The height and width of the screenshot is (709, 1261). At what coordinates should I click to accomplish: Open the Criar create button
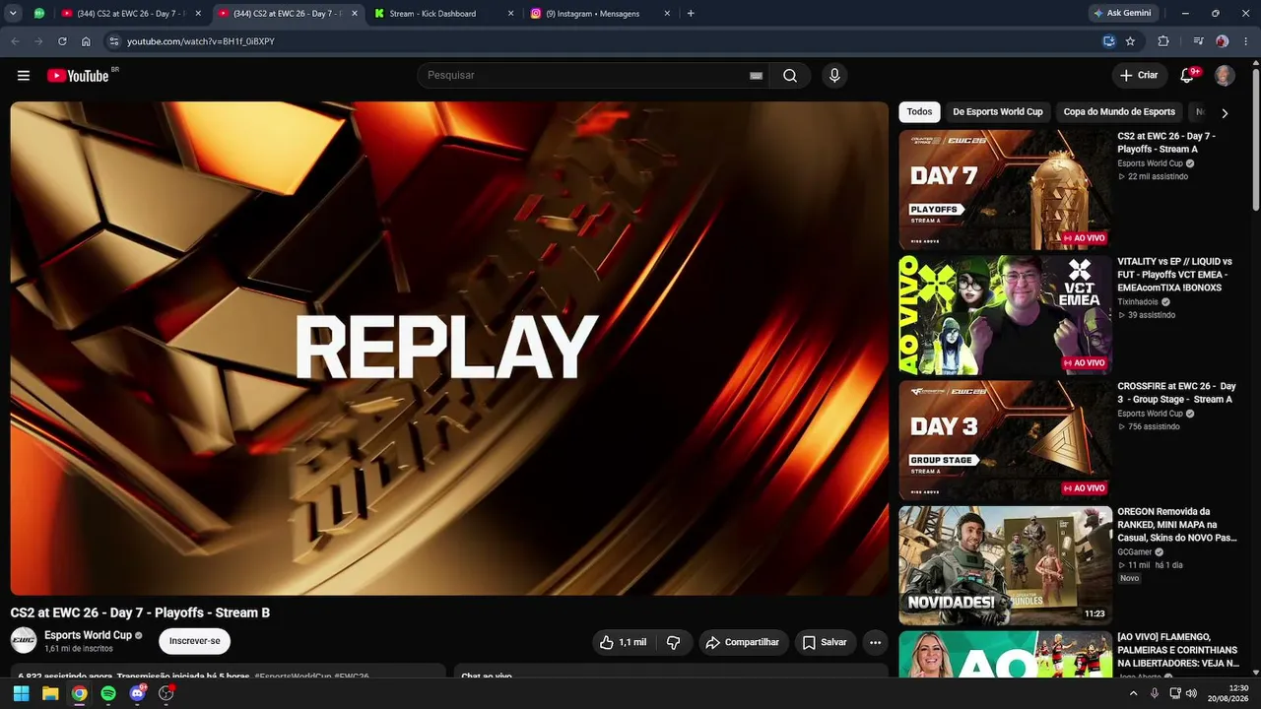click(x=1139, y=76)
